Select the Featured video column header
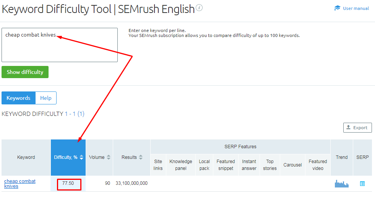The width and height of the screenshot is (375, 197). 318,165
